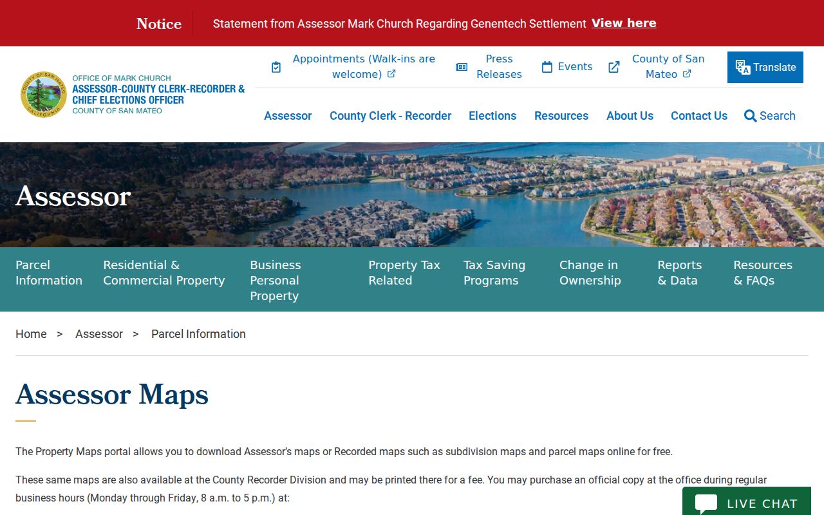This screenshot has height=515, width=824.
Task: Select Reports & Data section
Action: 680,273
